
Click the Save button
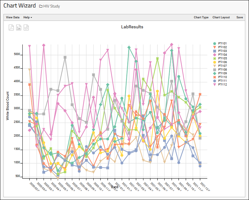(x=239, y=17)
